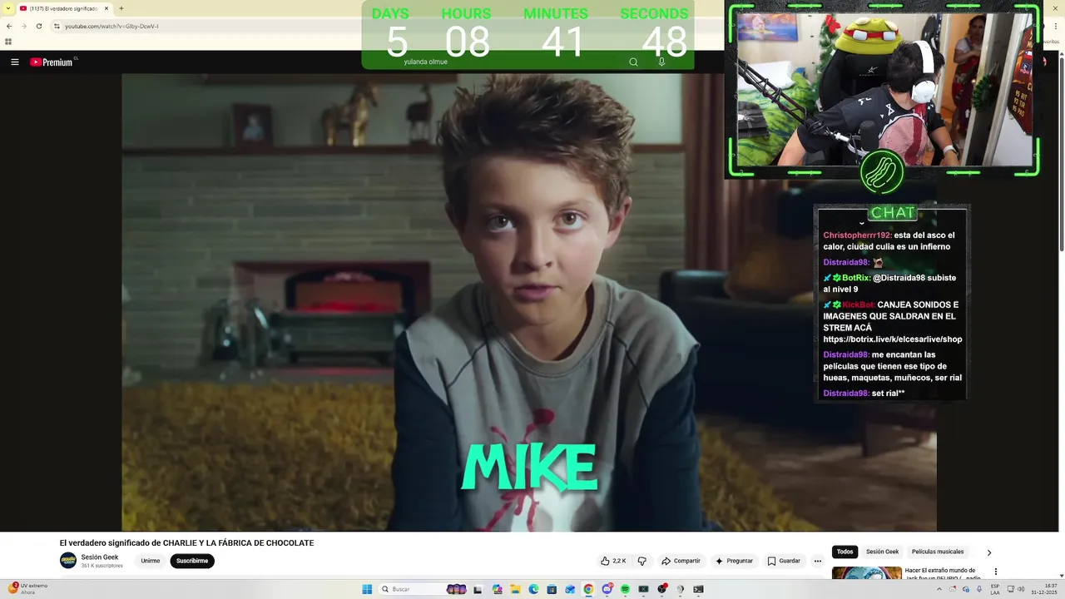Click the YouTube search magnifier icon
Image resolution: width=1065 pixels, height=599 pixels.
[633, 62]
